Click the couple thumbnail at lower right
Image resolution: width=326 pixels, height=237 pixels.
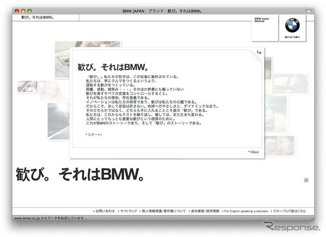[280, 146]
